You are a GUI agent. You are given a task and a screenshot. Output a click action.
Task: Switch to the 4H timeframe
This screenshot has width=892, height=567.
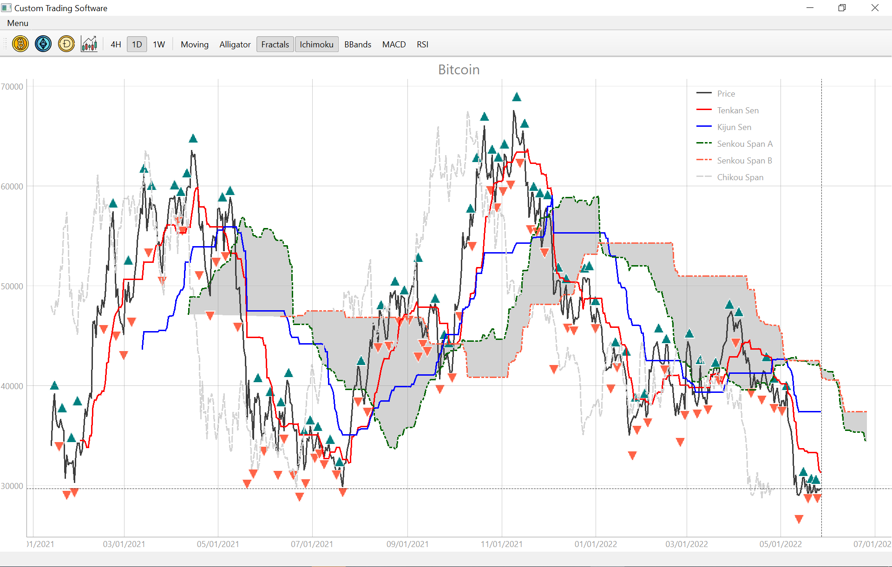[116, 45]
